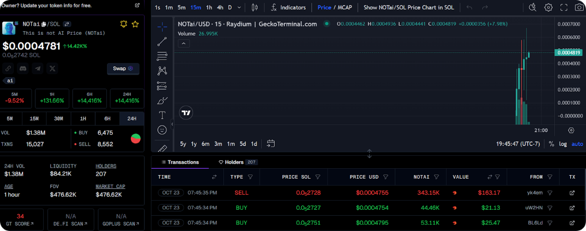Image resolution: width=586 pixels, height=231 pixels.
Task: Open chart settings gear
Action: (548, 7)
